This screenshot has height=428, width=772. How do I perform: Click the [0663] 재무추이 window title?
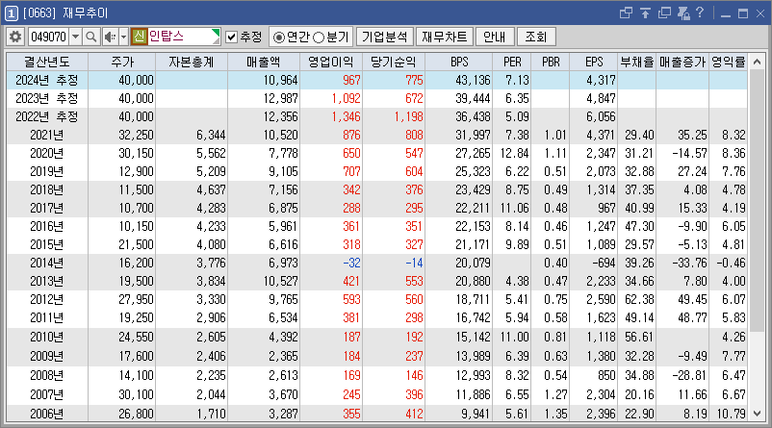pos(65,13)
